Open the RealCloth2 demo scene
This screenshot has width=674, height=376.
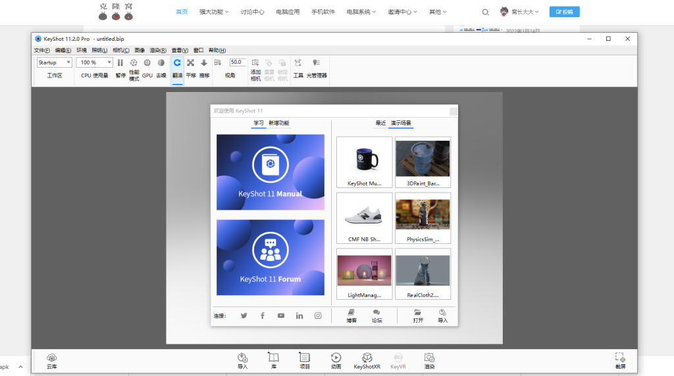tap(423, 274)
